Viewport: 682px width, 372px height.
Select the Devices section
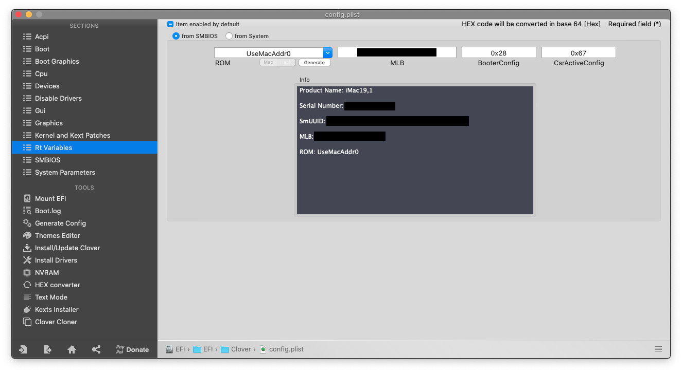pyautogui.click(x=84, y=86)
